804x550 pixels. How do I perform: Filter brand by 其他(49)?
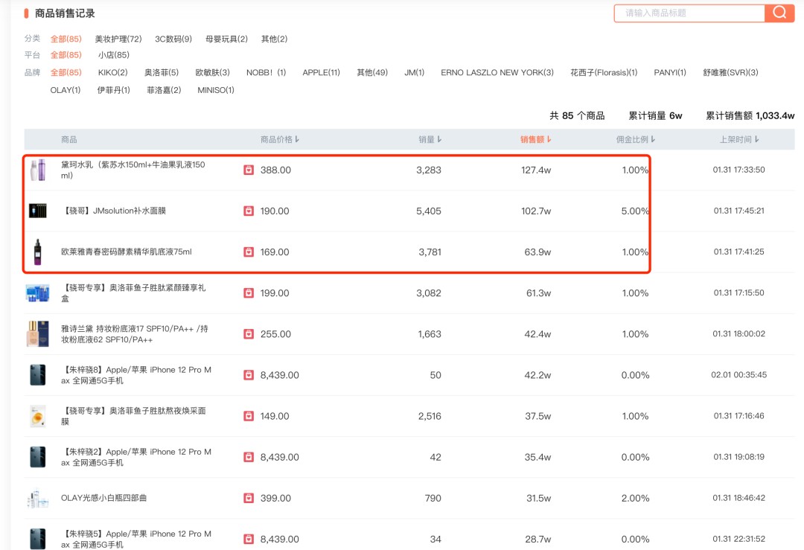pos(372,72)
